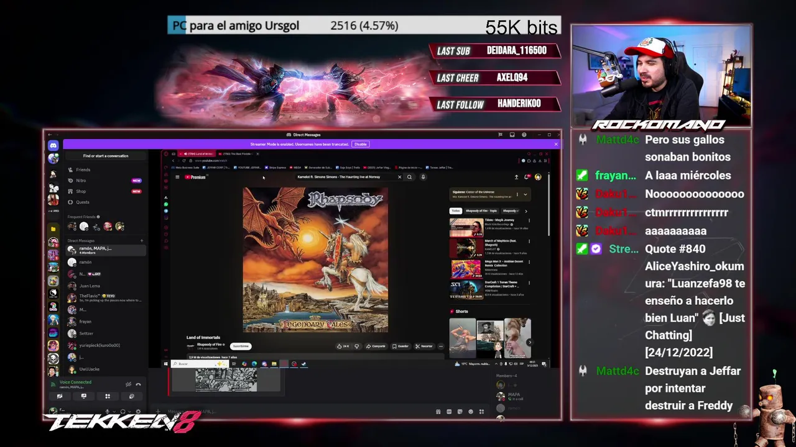Open 'March of Mephisto' video thumbnail

coord(466,248)
